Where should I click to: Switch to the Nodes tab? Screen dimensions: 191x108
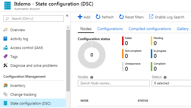click(86, 29)
